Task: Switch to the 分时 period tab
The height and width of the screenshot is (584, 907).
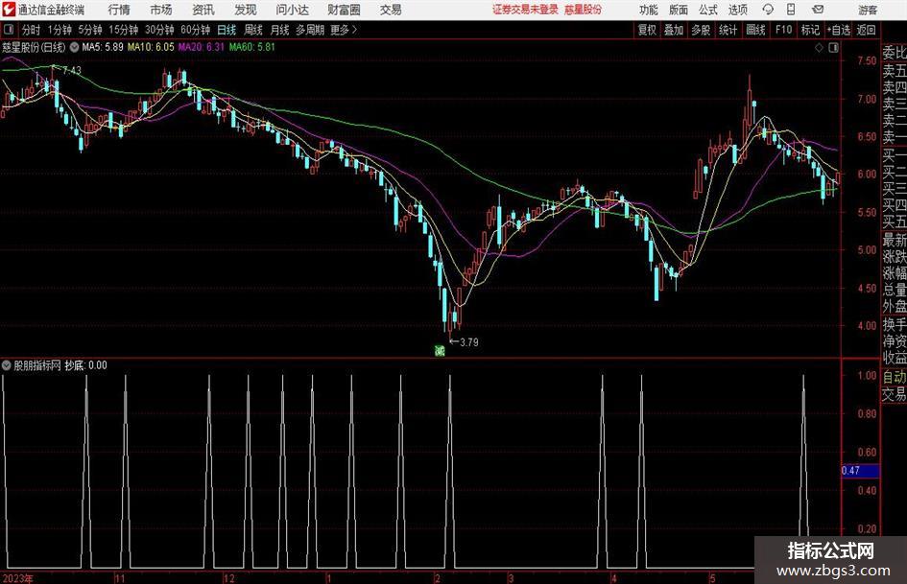Action: point(31,30)
